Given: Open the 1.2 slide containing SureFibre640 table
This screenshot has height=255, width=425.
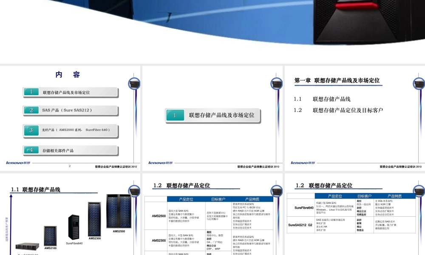Looking at the screenshot, I should point(355,214).
